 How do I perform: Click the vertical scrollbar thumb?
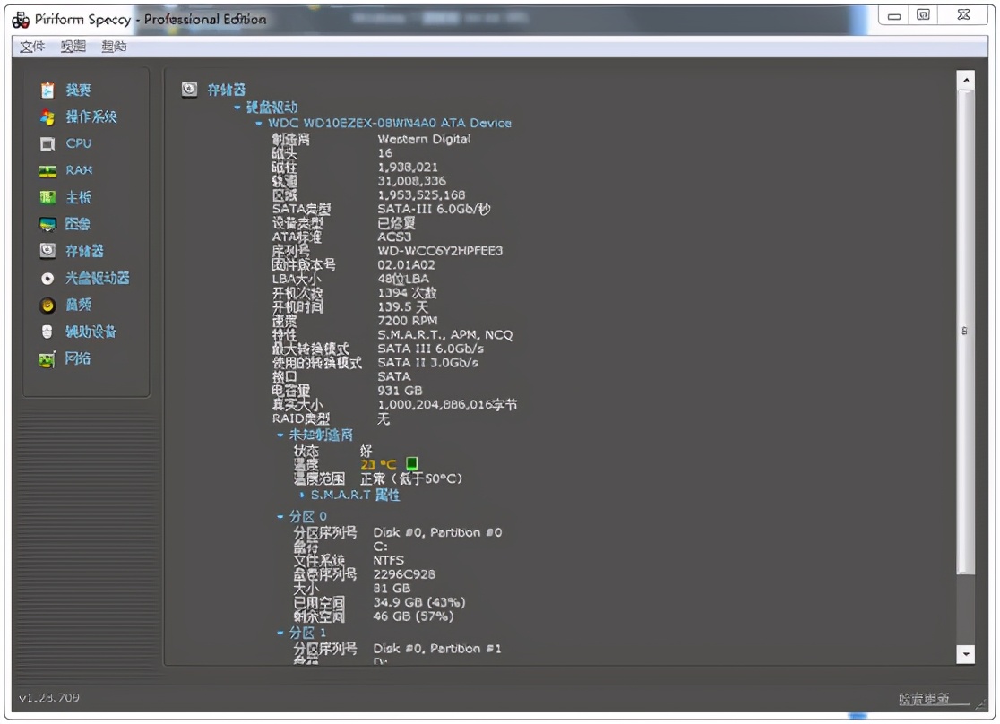(x=966, y=332)
